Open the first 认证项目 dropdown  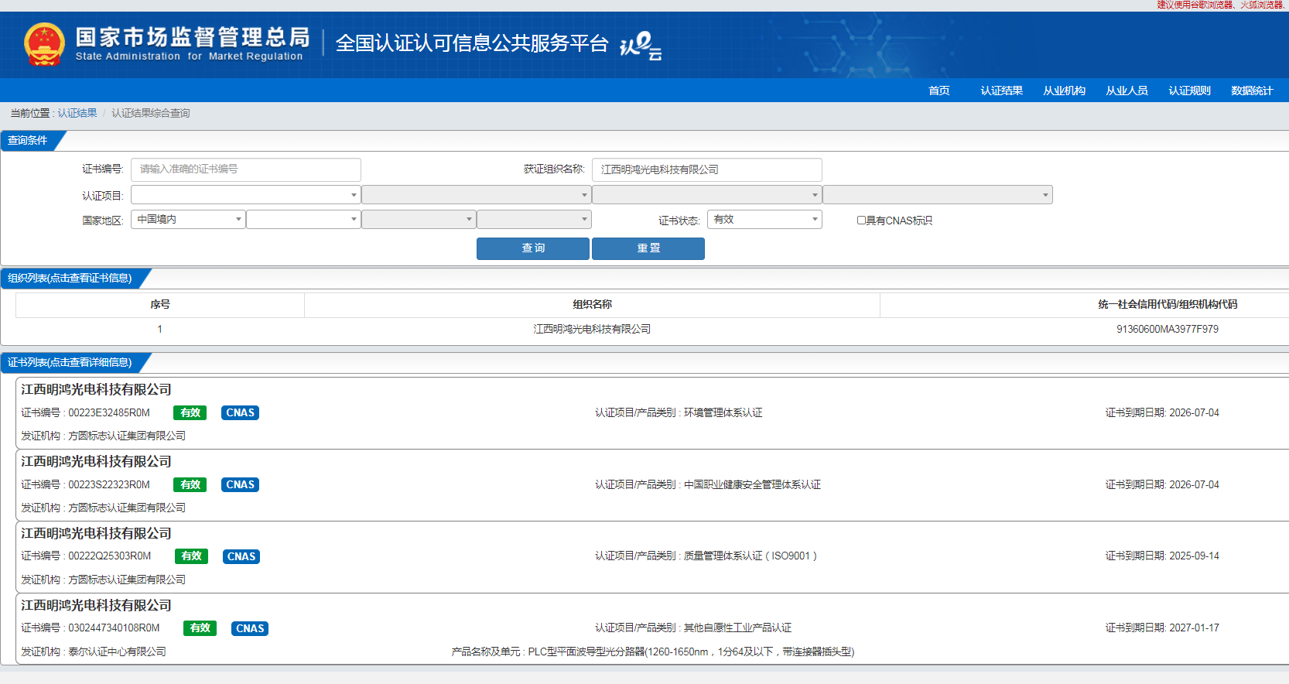click(245, 195)
